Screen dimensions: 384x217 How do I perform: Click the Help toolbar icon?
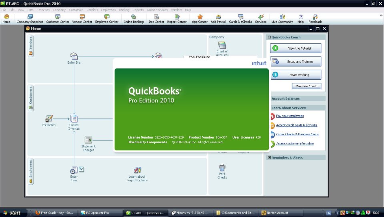tap(300, 19)
